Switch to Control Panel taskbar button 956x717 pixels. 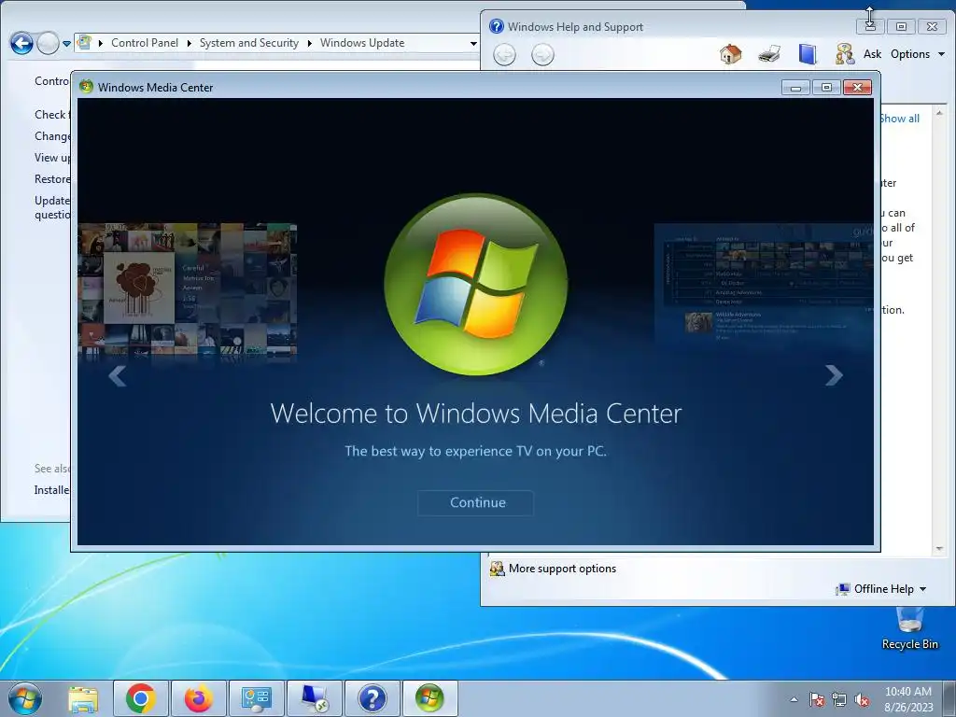257,698
